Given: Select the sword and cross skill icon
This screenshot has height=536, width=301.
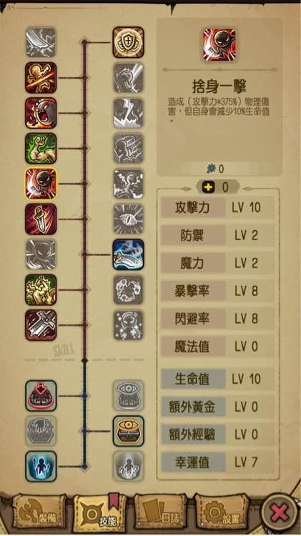Looking at the screenshot, I should (41, 325).
